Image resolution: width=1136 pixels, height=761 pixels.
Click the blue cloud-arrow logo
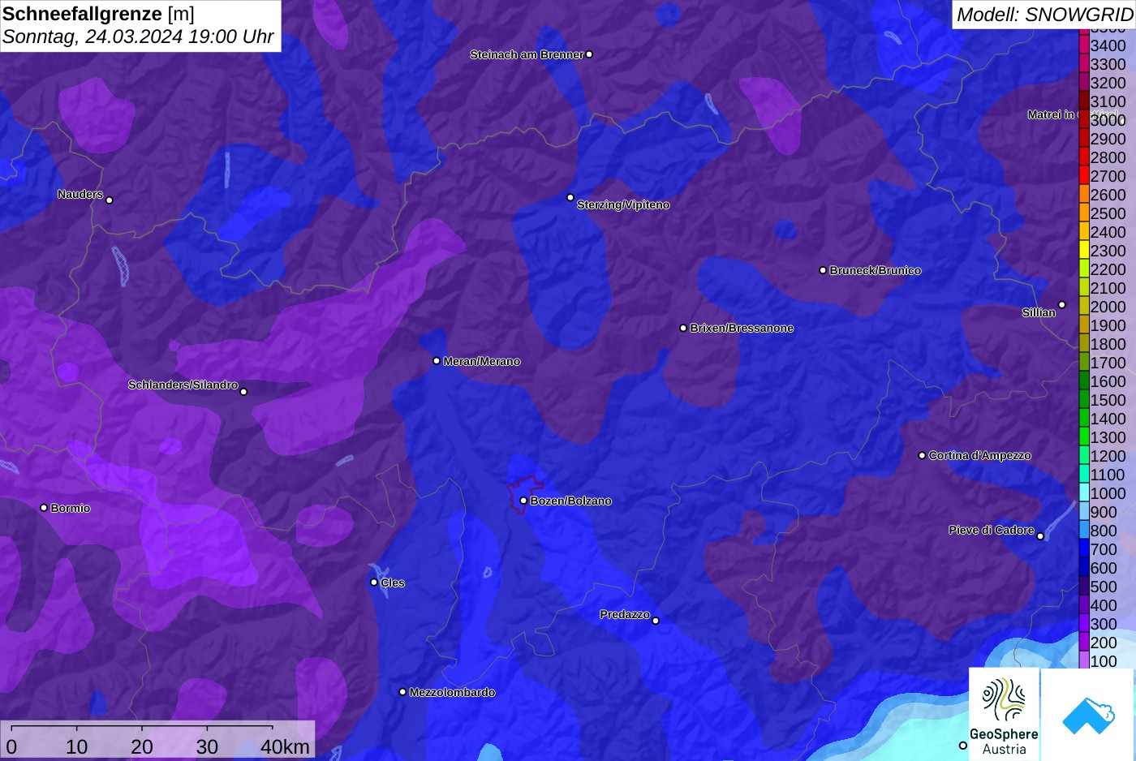pyautogui.click(x=1088, y=716)
